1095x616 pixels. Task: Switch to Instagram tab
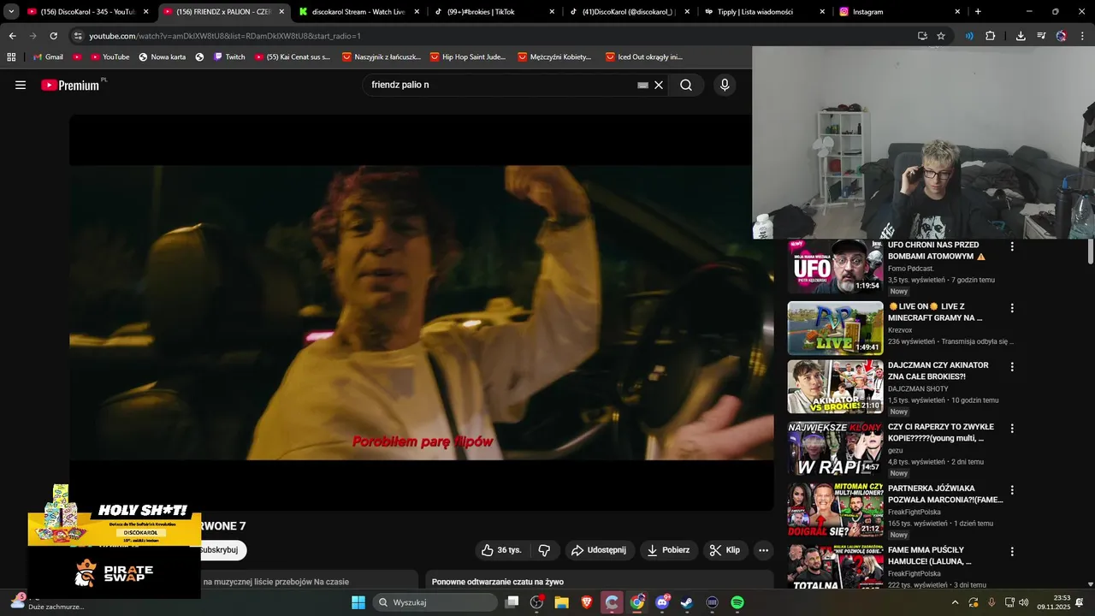pyautogui.click(x=899, y=12)
